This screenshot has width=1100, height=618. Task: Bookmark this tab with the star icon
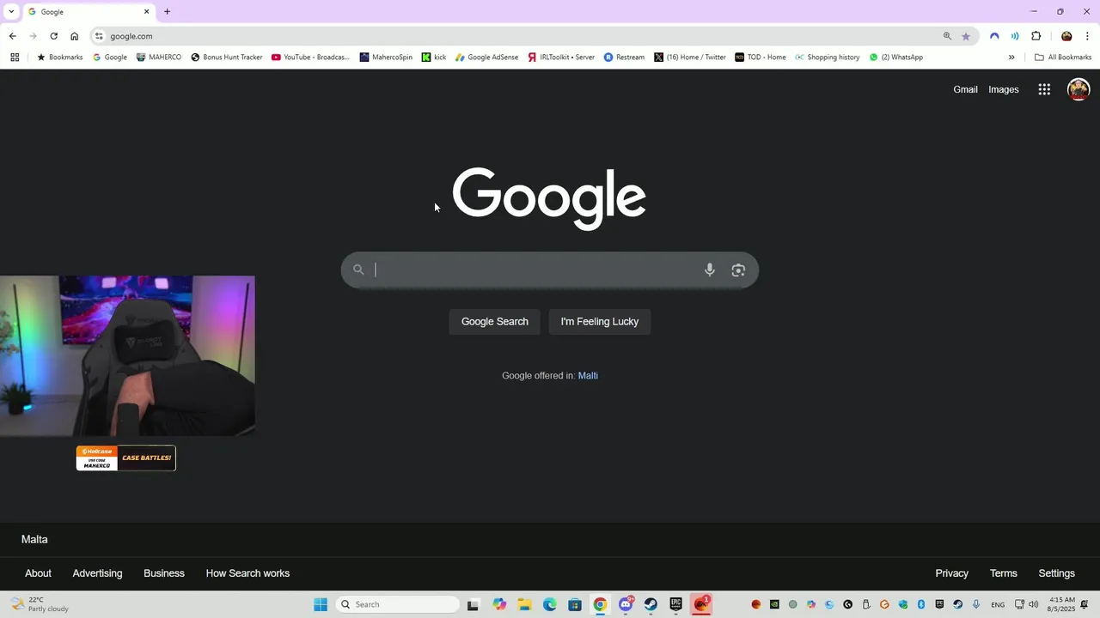click(x=966, y=36)
